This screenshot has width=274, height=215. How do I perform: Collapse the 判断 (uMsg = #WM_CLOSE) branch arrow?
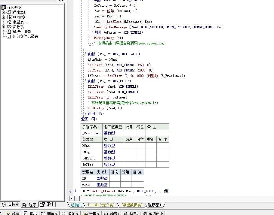pos(86,80)
